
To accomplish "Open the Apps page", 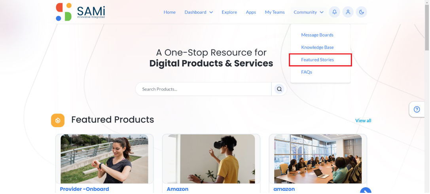I will pyautogui.click(x=251, y=12).
